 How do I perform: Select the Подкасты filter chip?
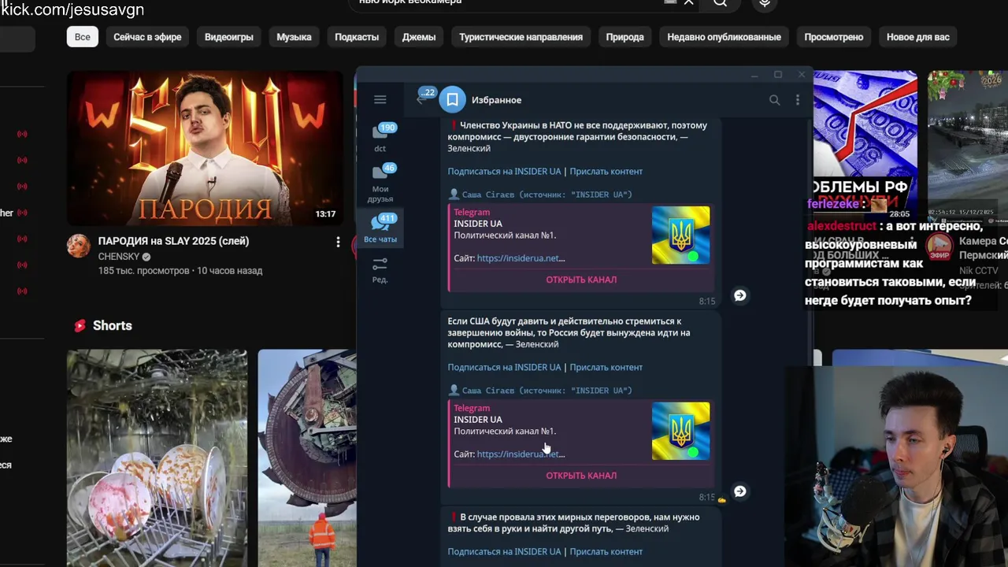(x=357, y=37)
